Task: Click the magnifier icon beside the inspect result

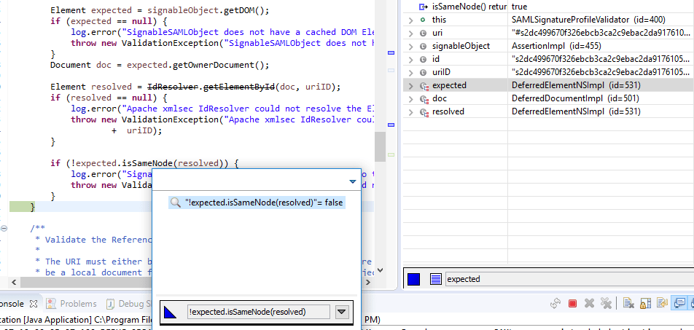Action: pos(176,203)
